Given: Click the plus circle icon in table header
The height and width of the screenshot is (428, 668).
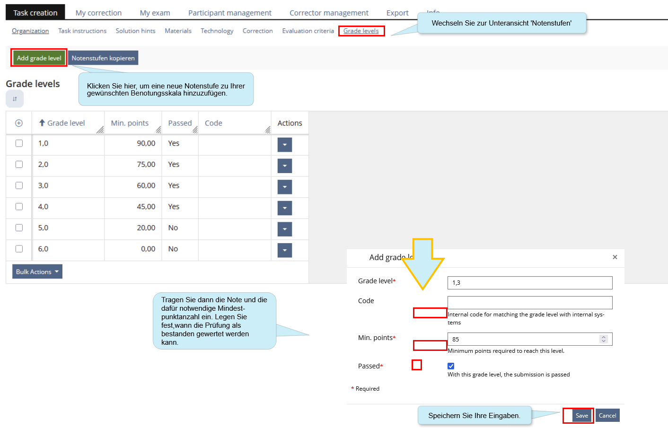Looking at the screenshot, I should (x=19, y=123).
